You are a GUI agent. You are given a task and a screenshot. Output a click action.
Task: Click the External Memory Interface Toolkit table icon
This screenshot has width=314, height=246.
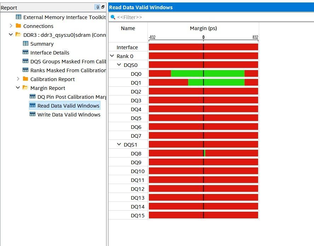coord(18,17)
